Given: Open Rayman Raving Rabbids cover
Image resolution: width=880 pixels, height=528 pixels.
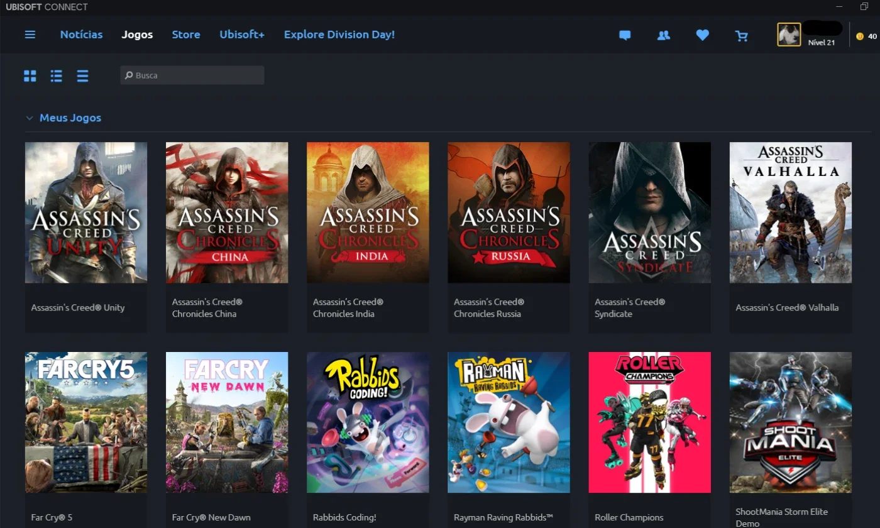Looking at the screenshot, I should coord(509,422).
